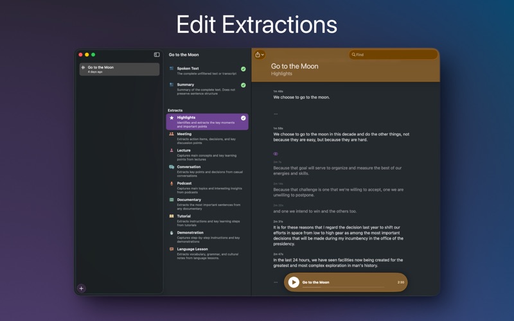The image size is (514, 321).
Task: Click the 1m 58s timestamp
Action: point(278,128)
